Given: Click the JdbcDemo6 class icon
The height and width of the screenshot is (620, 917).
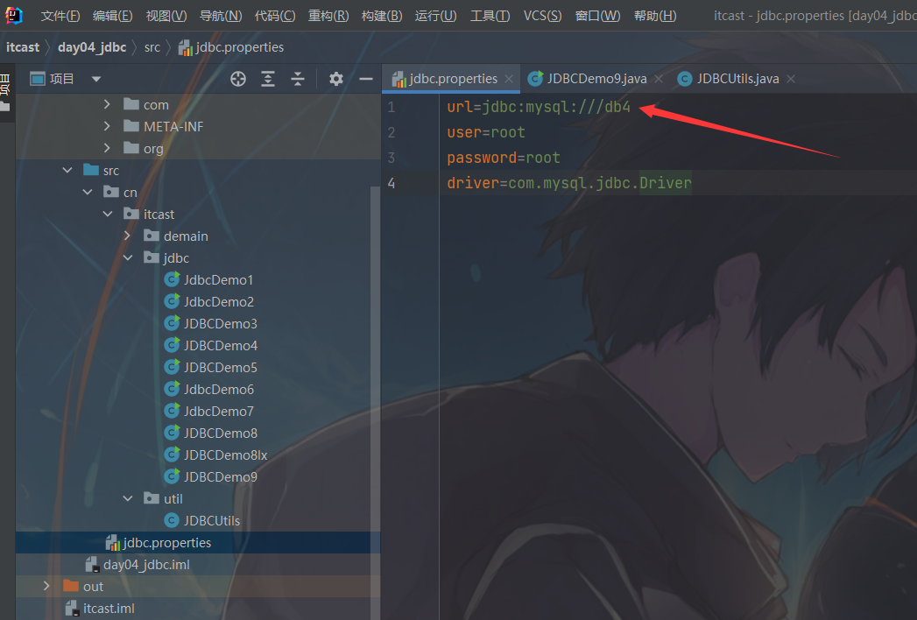Looking at the screenshot, I should (172, 389).
